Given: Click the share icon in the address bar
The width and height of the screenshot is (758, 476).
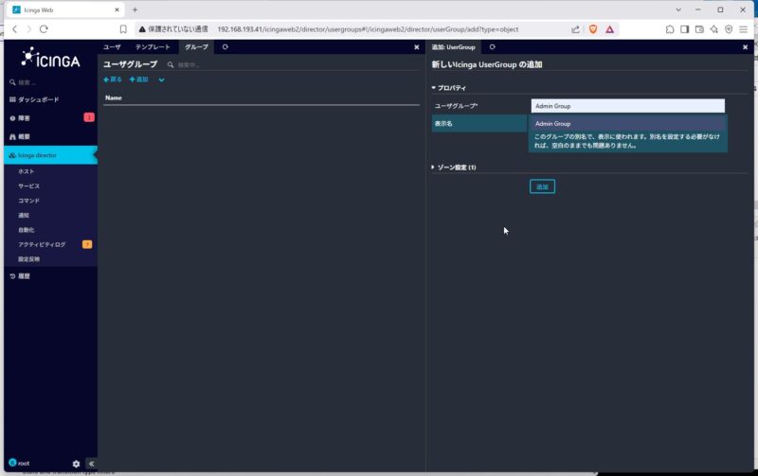Looking at the screenshot, I should click(x=575, y=29).
